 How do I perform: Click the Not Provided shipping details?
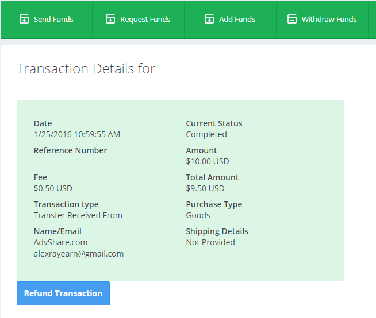pos(210,242)
